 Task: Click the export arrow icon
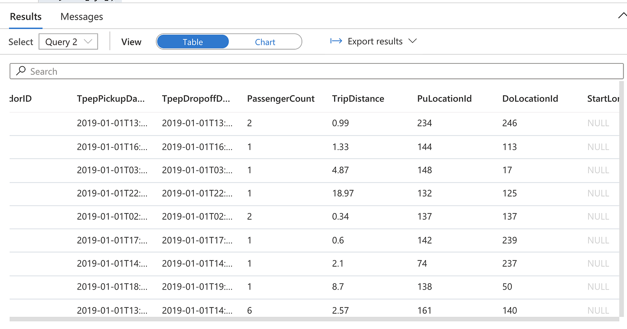coord(336,41)
